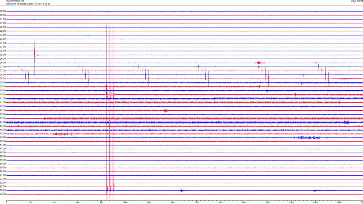Click the 2m tick label on the axis
This screenshot has height=204, width=363.
(30, 202)
